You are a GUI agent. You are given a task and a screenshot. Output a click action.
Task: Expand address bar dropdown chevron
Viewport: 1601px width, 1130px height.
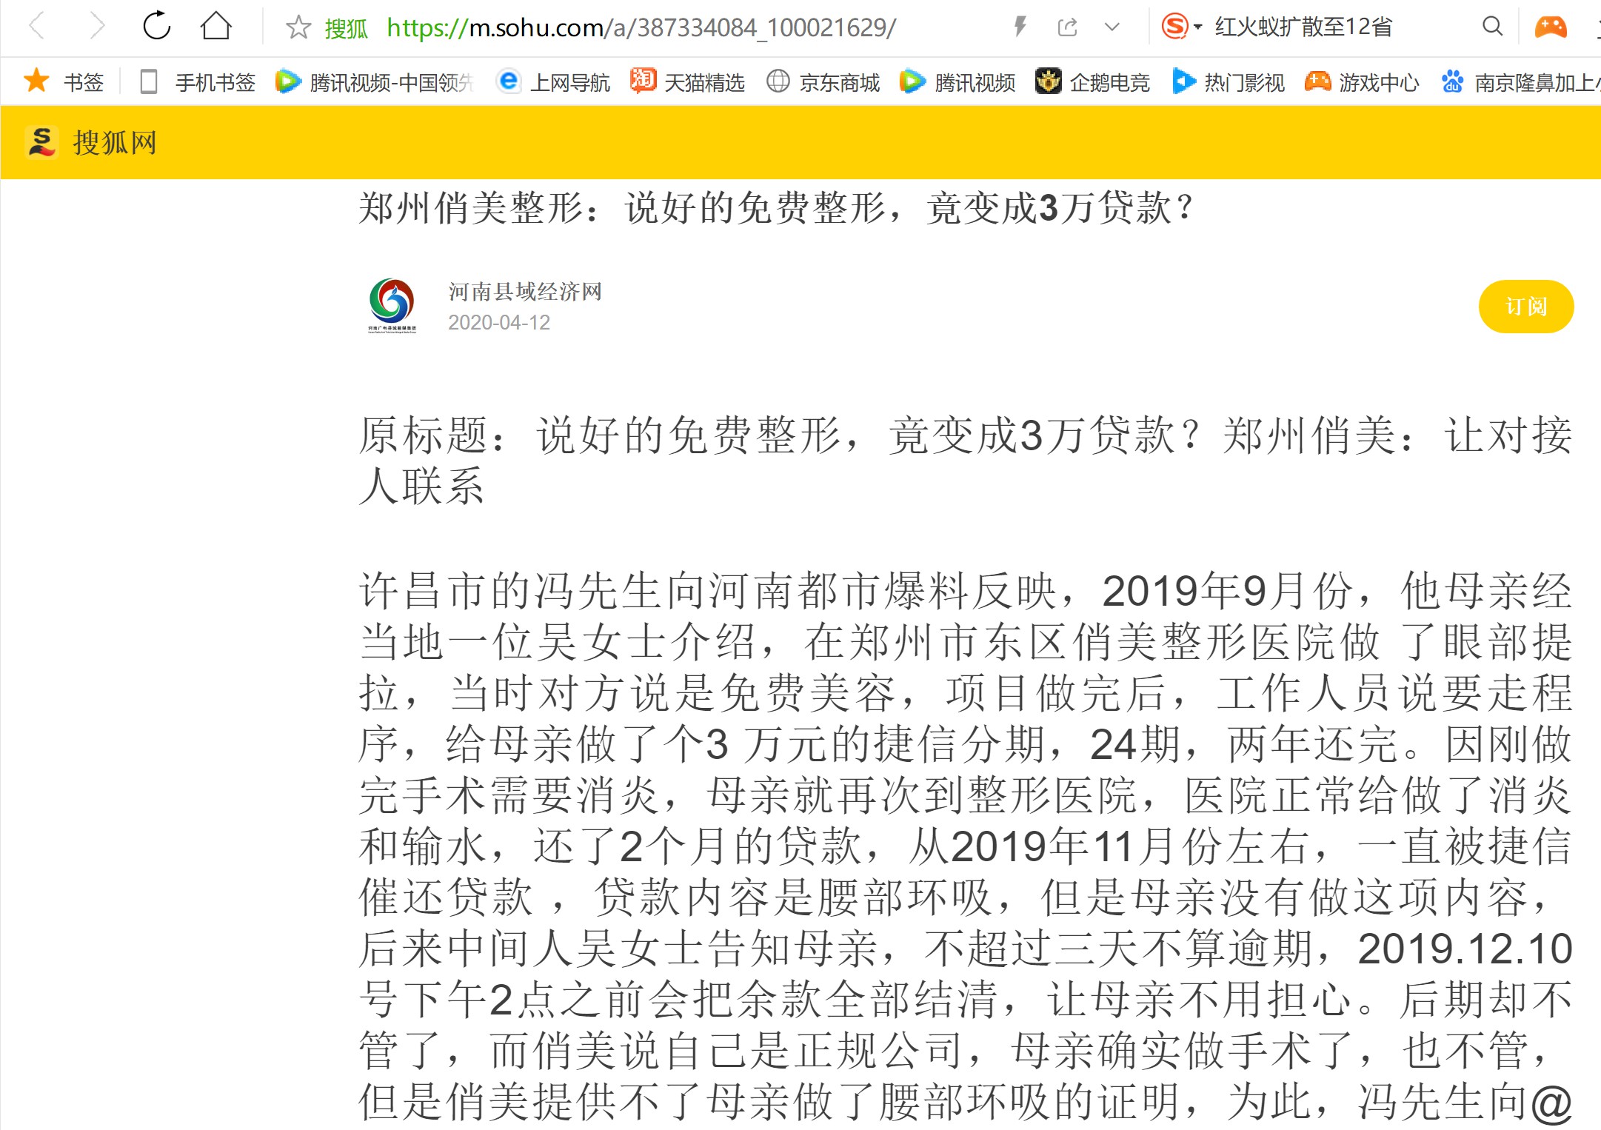click(x=1112, y=27)
